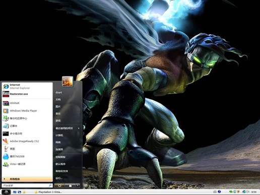Open the Run... (运行) menu item
Screen dimensions: 260x195
click(x=59, y=178)
